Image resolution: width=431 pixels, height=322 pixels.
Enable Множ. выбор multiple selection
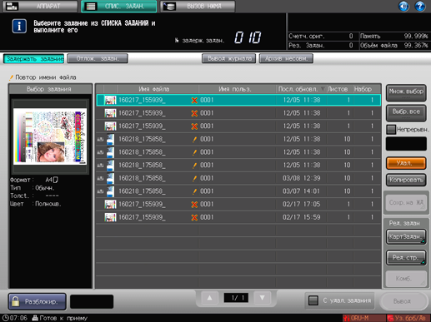click(x=406, y=92)
